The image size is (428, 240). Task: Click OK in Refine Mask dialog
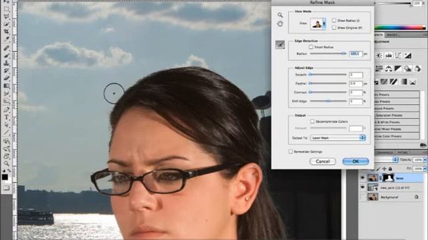pos(355,161)
